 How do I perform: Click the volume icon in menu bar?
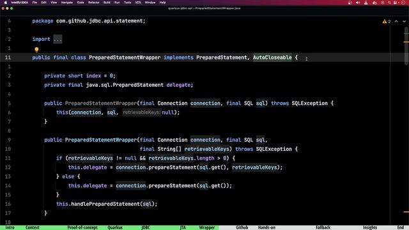tap(358, 3)
